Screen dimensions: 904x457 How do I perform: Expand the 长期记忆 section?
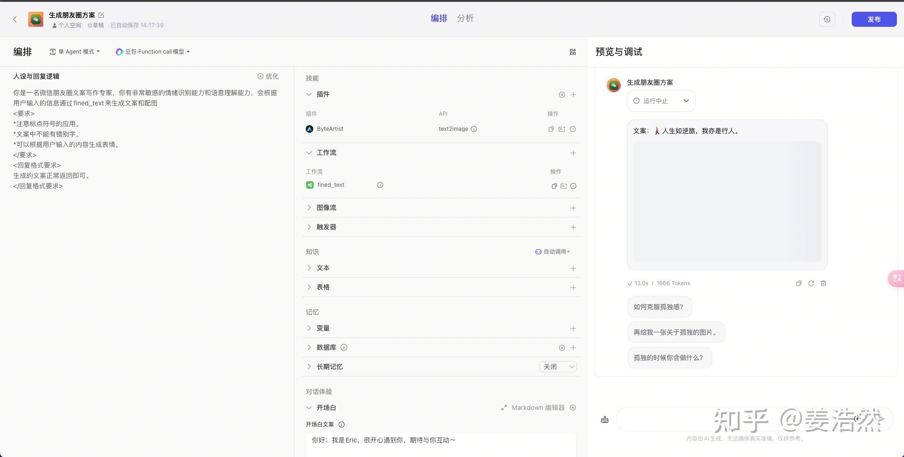point(309,367)
